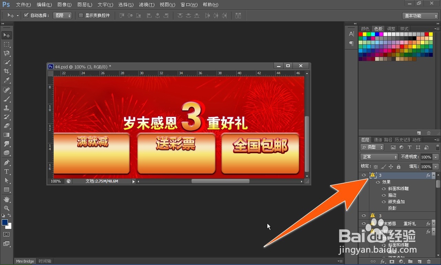Select the Eyedropper tool

pos(7,80)
